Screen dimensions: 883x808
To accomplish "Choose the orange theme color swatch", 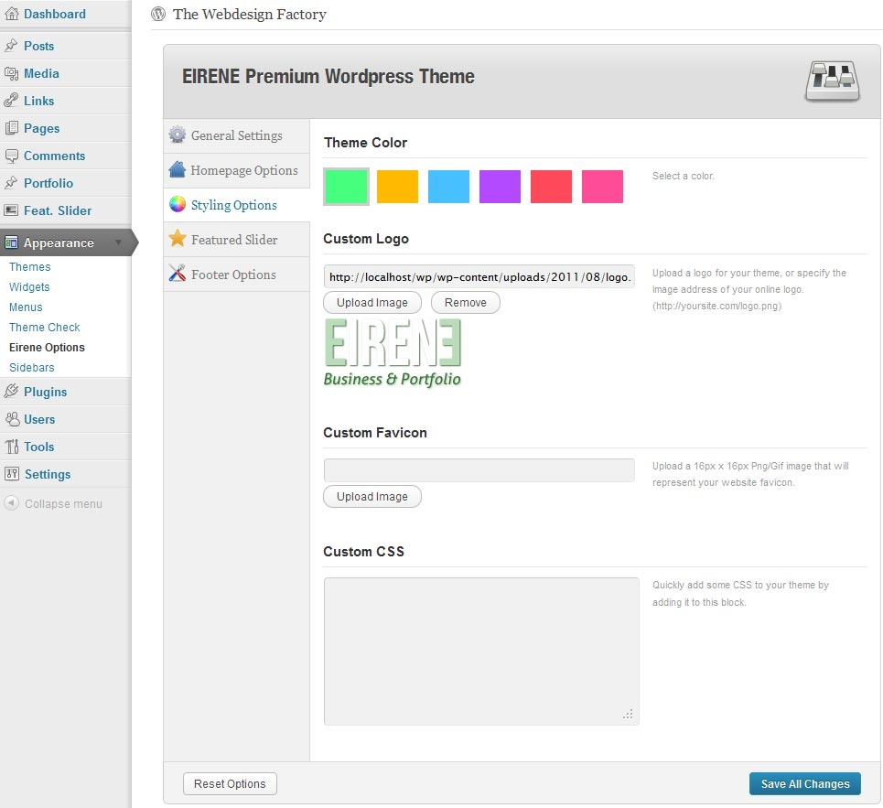I will [397, 187].
